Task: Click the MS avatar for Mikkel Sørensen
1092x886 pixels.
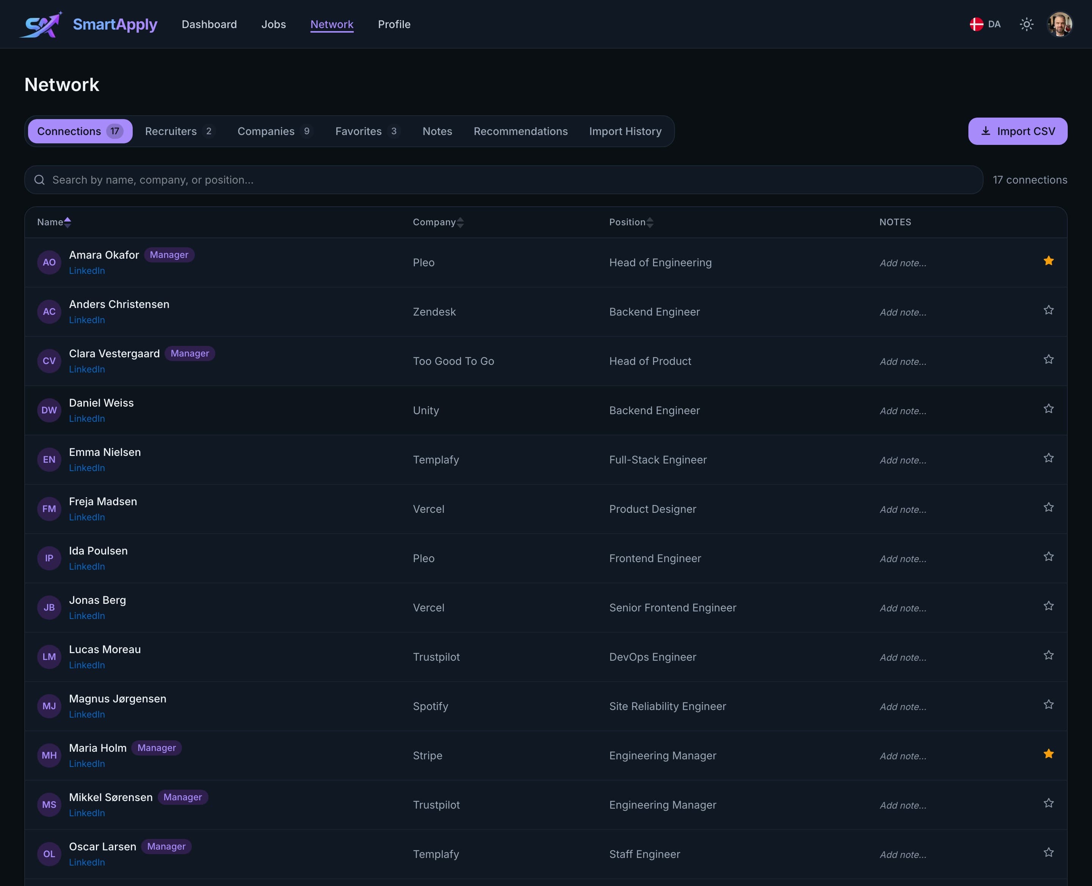Action: coord(49,805)
